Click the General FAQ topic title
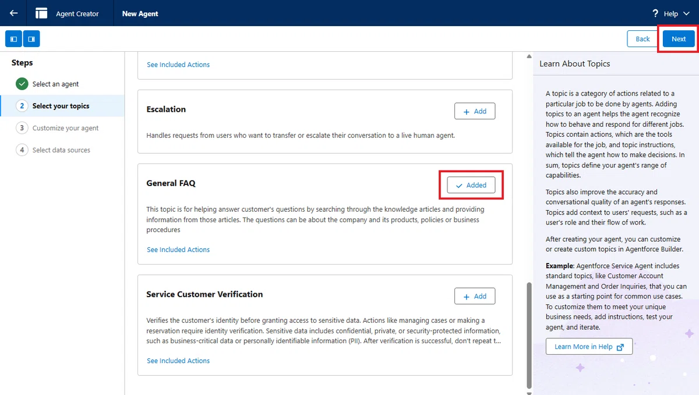 point(171,183)
